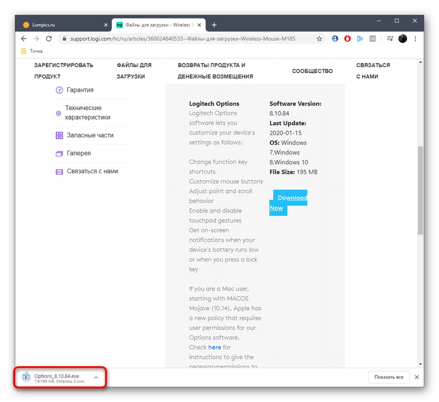Screen dimensions: 439x402
Task: Select the Файлы для загрузки - Wireless tab
Action: (x=159, y=25)
